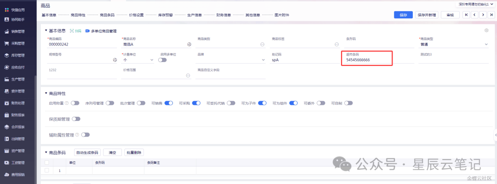Enable the 启用多单位 switch
This screenshot has width=497, height=184.
(x=162, y=60)
